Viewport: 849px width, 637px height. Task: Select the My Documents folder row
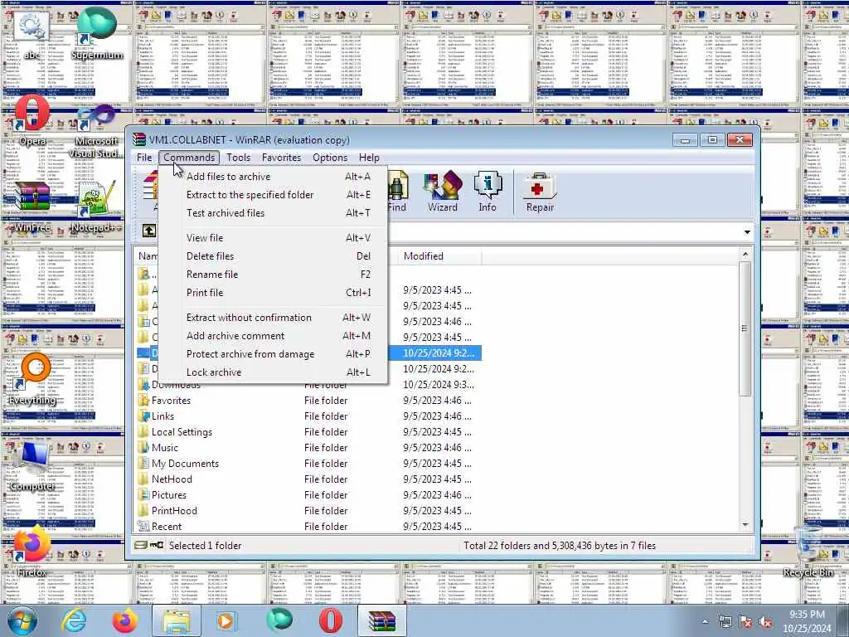[x=308, y=463]
